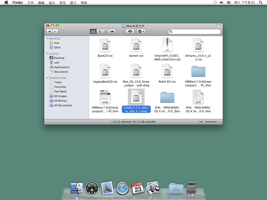267x200 pixels.
Task: Open Dashboard from the Dock
Action: coord(92,188)
